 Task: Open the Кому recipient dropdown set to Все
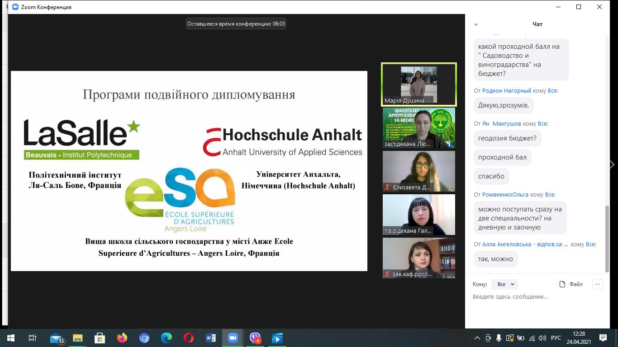tap(504, 284)
